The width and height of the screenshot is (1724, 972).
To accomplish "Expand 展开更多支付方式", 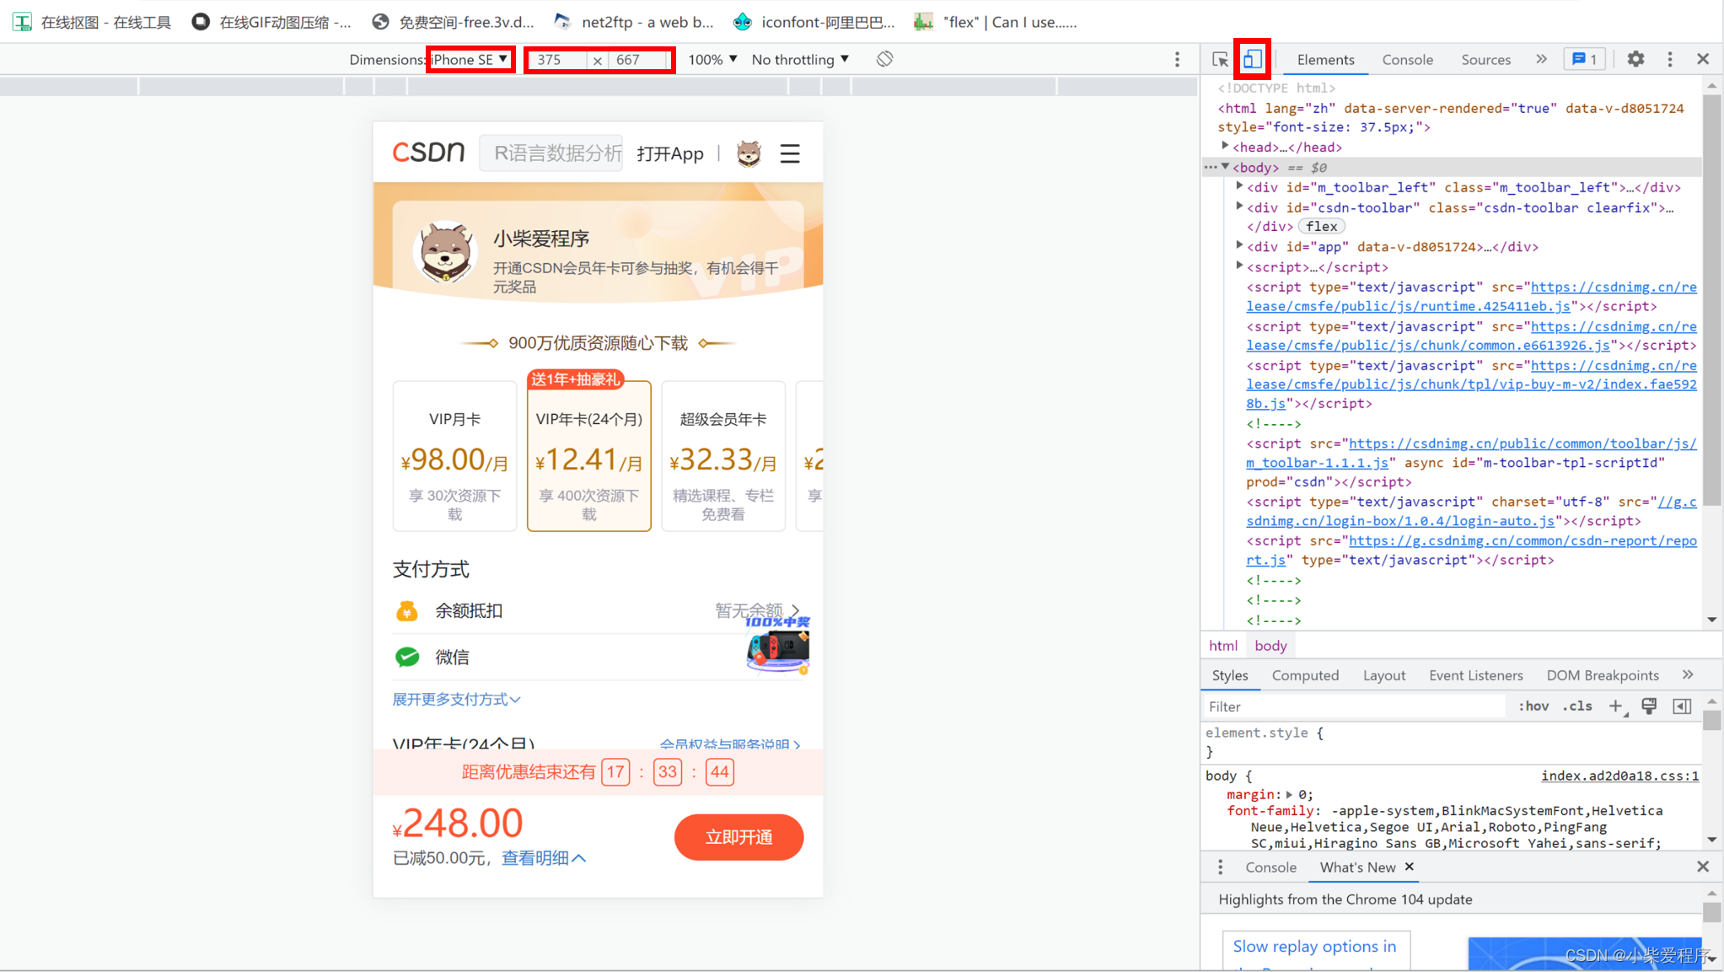I will tap(457, 699).
